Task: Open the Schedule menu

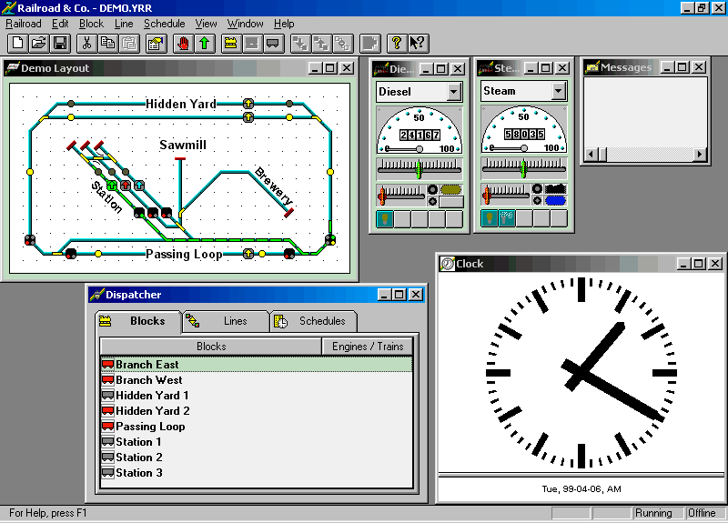Action: (x=165, y=24)
